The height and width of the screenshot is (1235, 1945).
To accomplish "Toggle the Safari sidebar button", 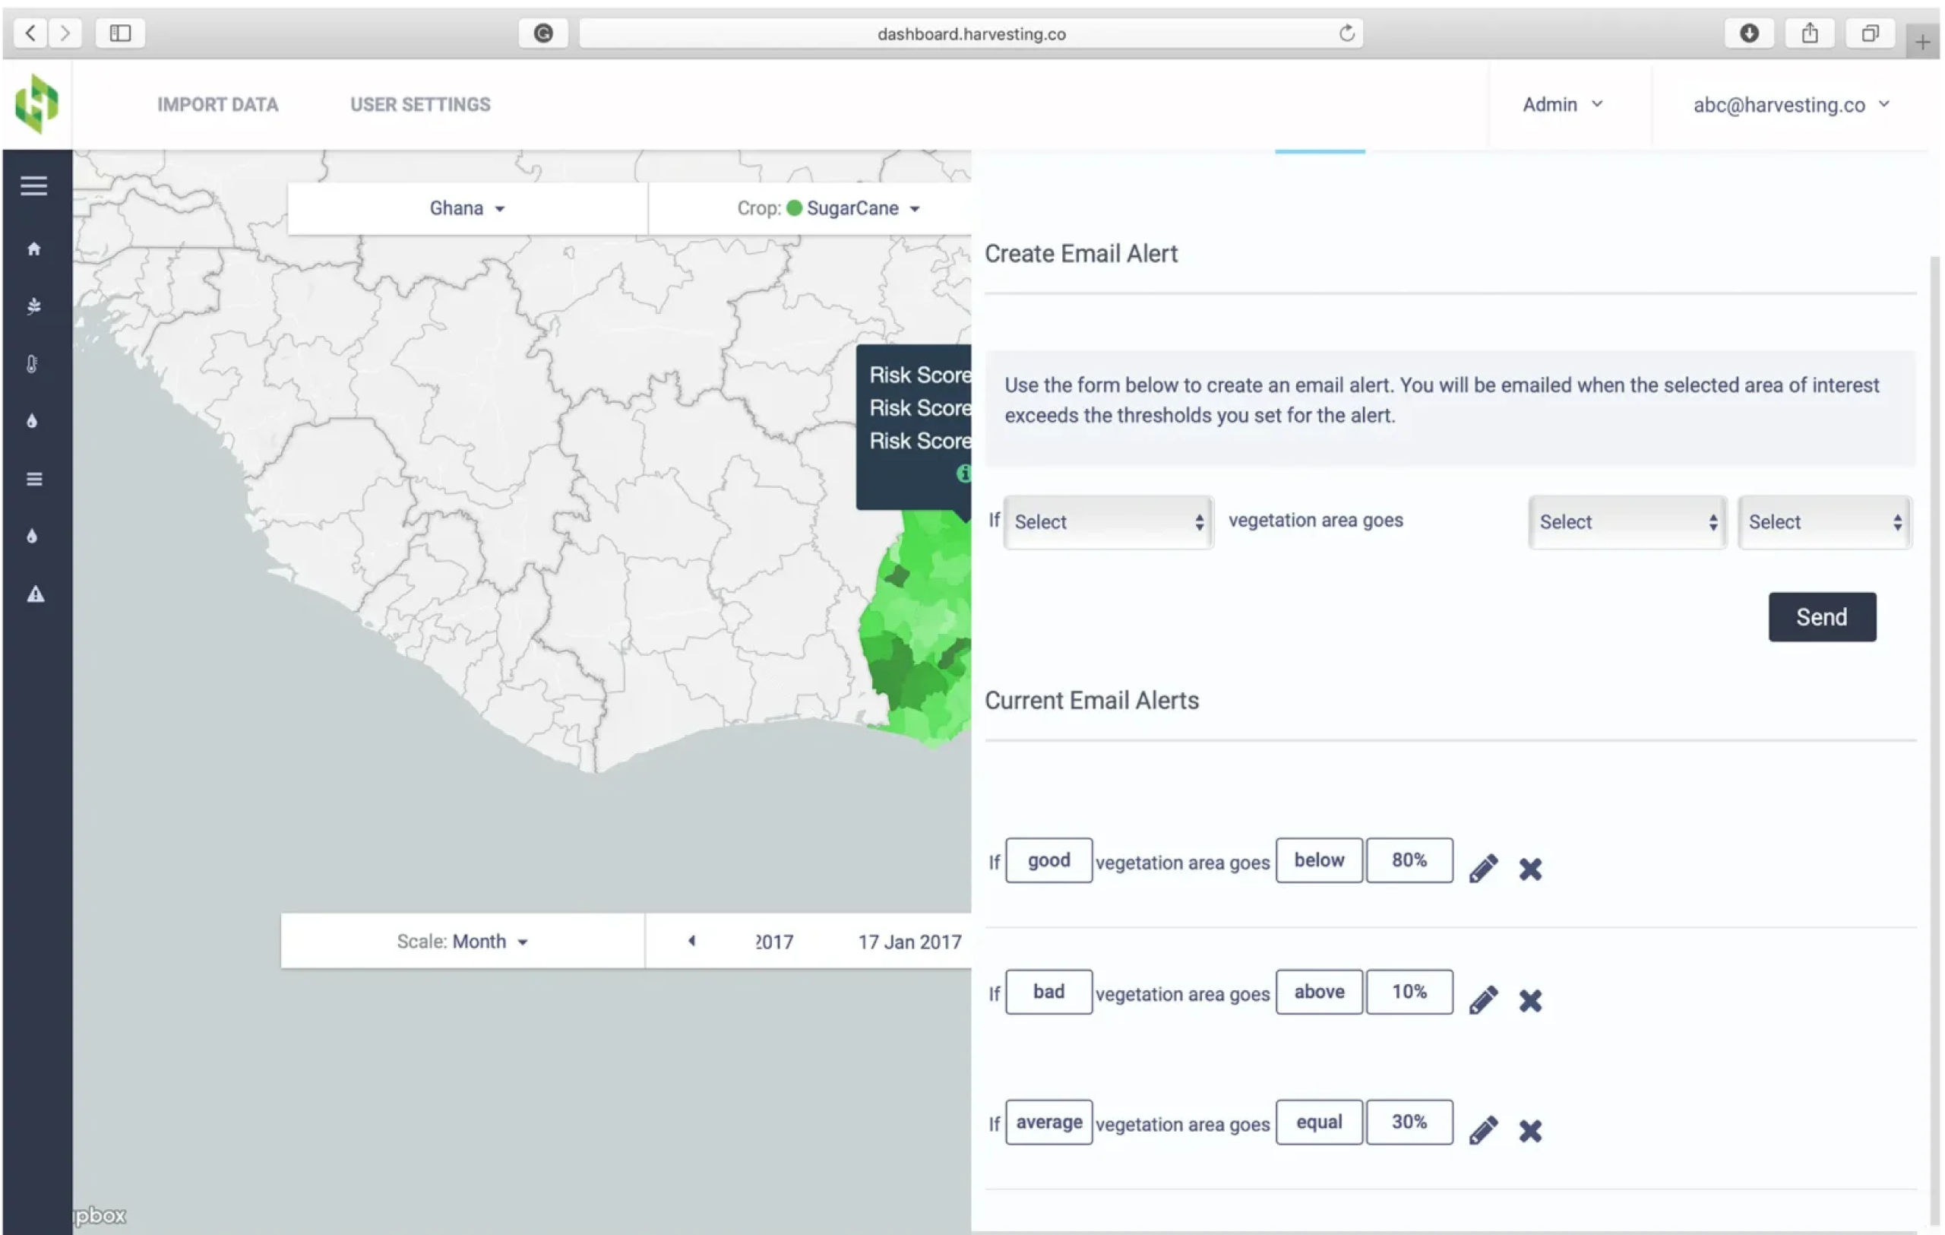I will pos(120,33).
